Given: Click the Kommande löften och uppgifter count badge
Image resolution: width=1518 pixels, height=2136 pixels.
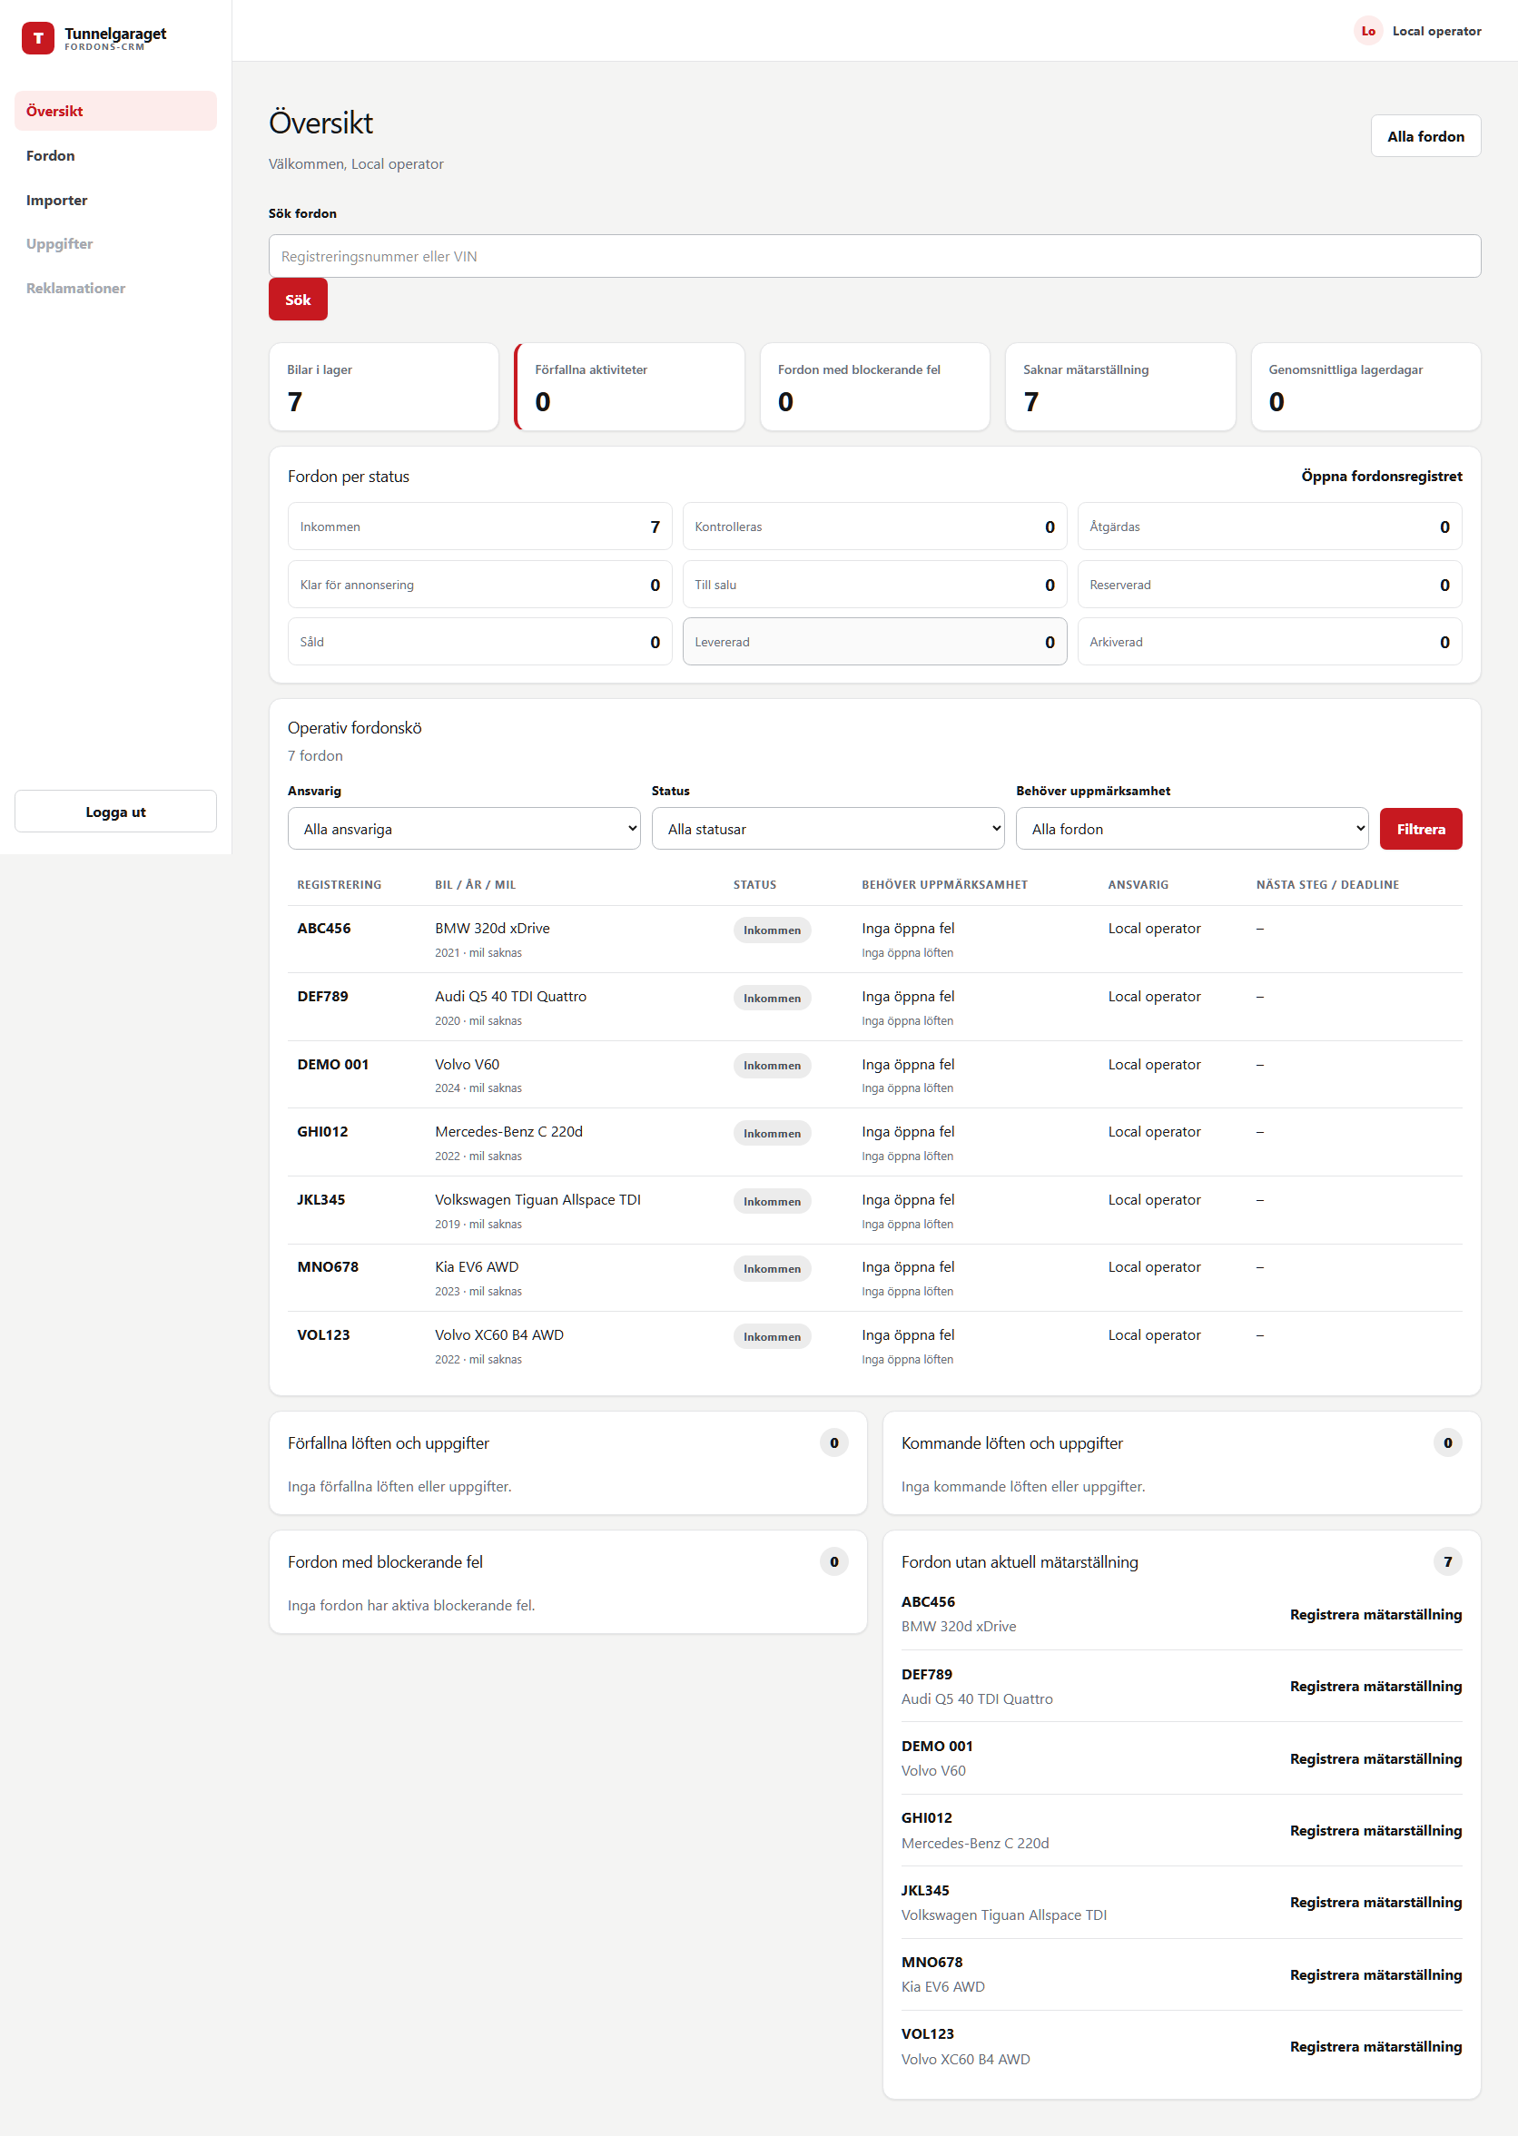Looking at the screenshot, I should pyautogui.click(x=1447, y=1442).
